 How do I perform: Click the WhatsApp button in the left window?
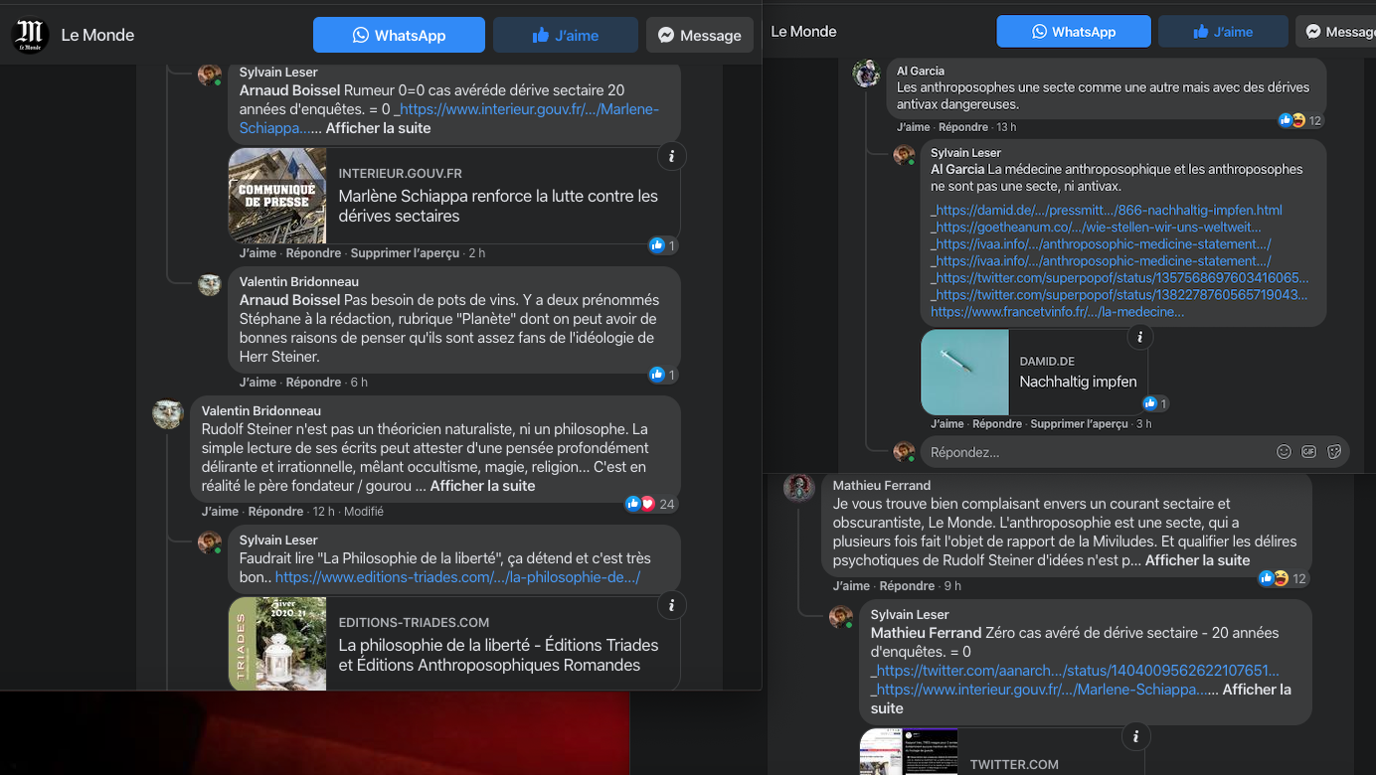coord(399,36)
